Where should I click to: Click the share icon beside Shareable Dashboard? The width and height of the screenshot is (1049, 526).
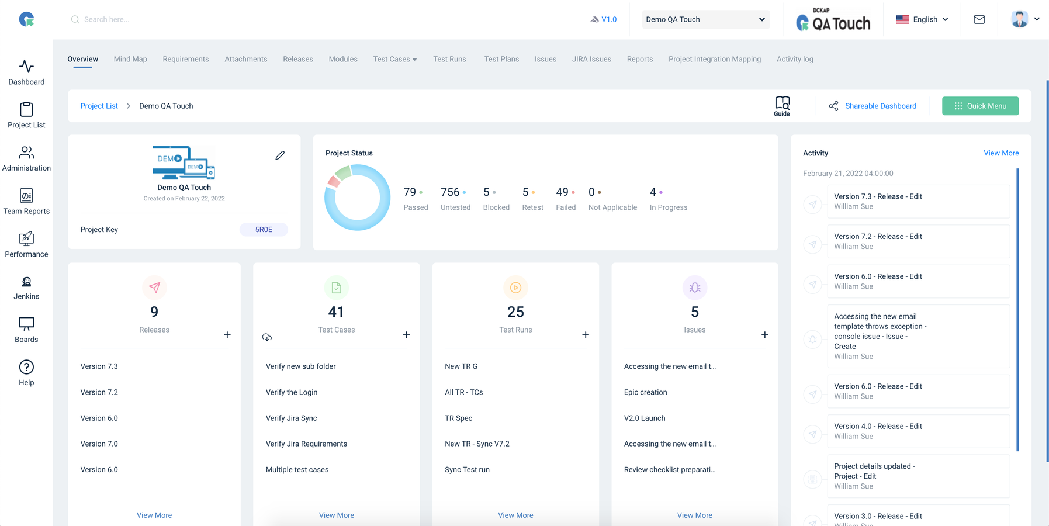point(833,106)
